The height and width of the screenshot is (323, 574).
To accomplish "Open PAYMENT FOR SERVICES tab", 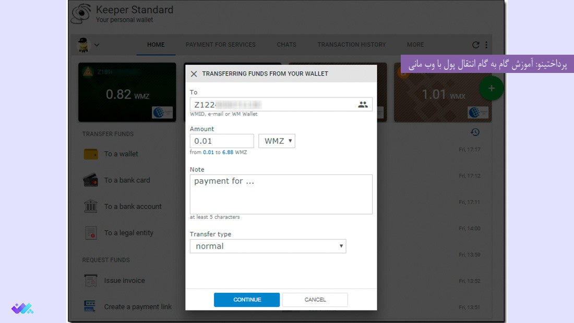I will (x=220, y=45).
